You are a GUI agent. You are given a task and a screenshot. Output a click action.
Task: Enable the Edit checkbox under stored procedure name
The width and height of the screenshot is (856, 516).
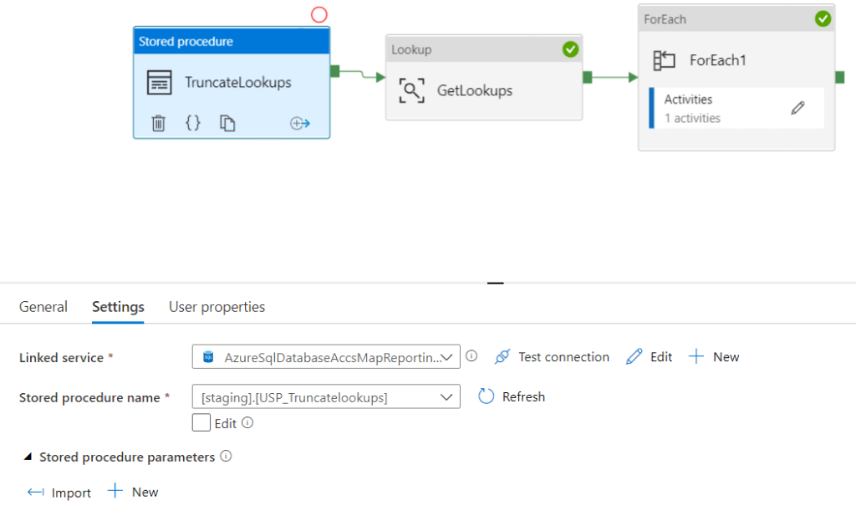(x=200, y=423)
